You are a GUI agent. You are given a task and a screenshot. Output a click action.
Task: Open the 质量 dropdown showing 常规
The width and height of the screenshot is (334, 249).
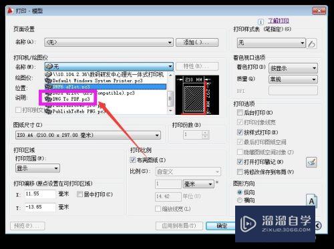pyautogui.click(x=293, y=79)
